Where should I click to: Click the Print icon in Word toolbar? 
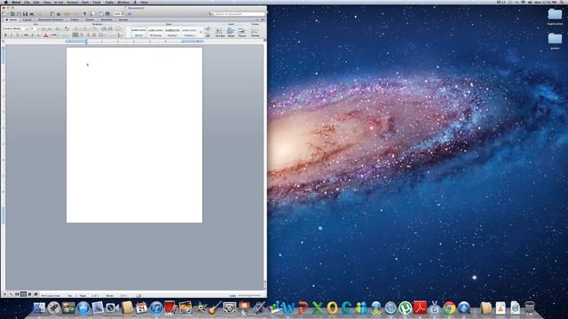point(32,14)
